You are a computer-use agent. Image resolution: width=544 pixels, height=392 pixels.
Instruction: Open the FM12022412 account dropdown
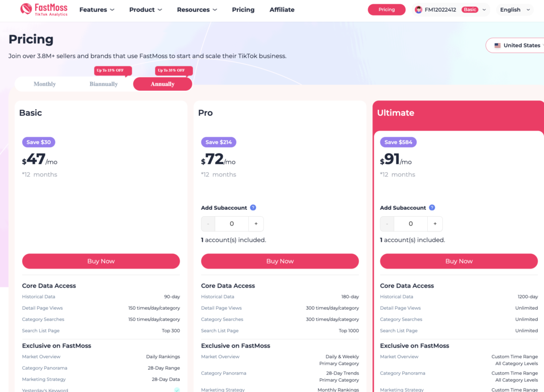[451, 10]
